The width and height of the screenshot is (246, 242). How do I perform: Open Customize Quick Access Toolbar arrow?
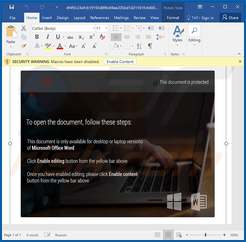[x=57, y=7]
